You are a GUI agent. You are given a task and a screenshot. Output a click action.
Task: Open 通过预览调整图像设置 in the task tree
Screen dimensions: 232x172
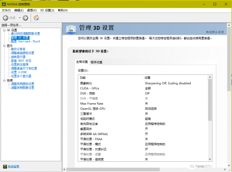point(26,33)
